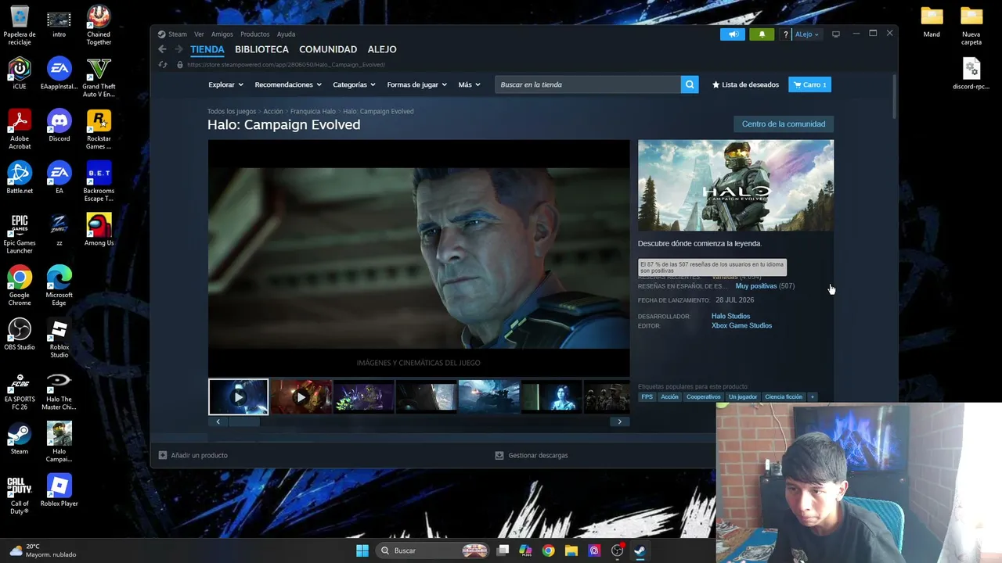
Task: Open Call of Duty desktop shortcut
Action: pyautogui.click(x=20, y=495)
